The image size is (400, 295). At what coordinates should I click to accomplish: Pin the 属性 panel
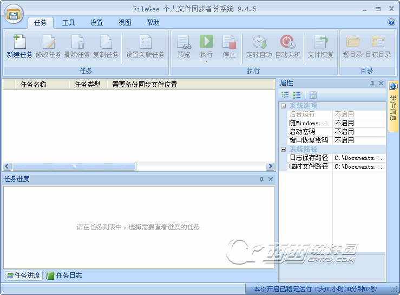click(372, 84)
